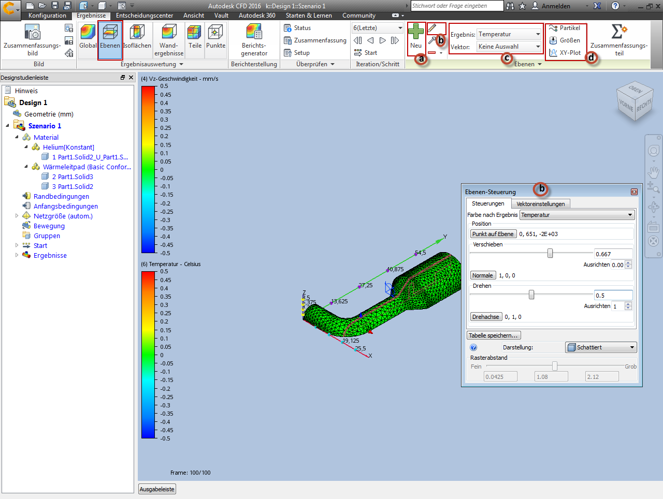Open the Darstellung dropdown showing Schattiert
The image size is (663, 499).
pos(601,347)
